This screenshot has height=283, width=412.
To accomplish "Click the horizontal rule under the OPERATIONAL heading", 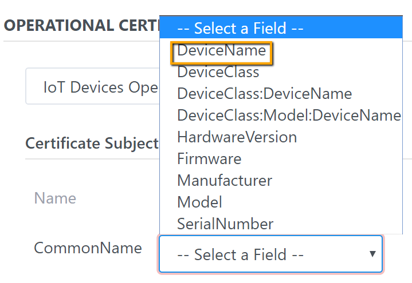I will [x=80, y=41].
